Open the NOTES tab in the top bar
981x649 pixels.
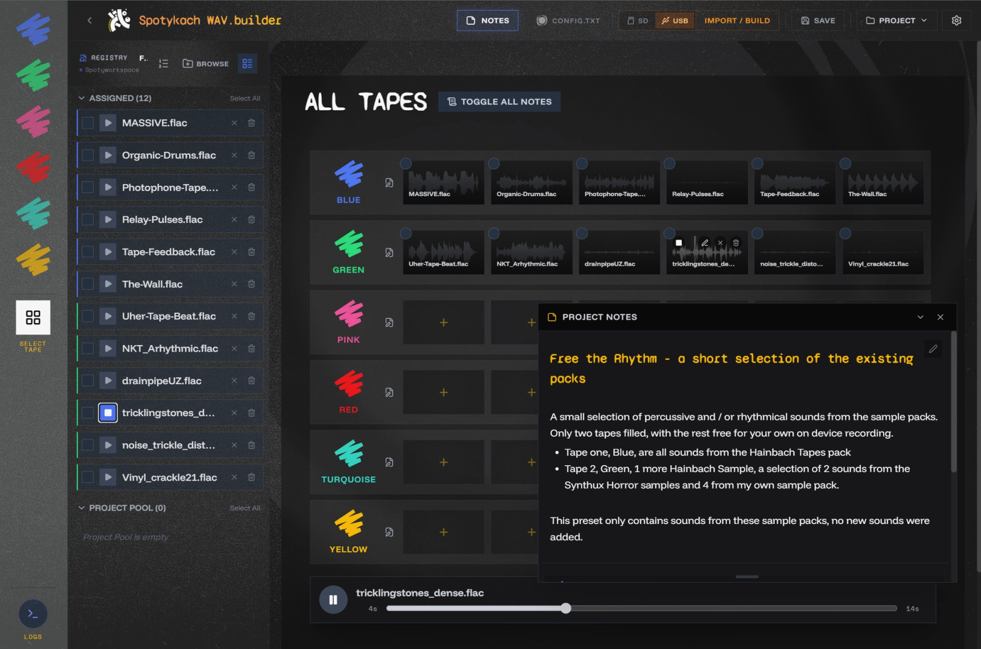coord(487,20)
